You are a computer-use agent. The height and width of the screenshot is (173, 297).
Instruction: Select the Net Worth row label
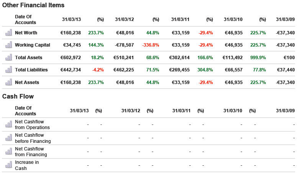point(26,33)
